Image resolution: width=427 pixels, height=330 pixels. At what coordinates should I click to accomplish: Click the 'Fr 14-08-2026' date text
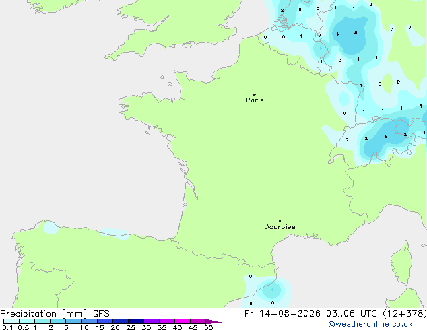point(282,314)
